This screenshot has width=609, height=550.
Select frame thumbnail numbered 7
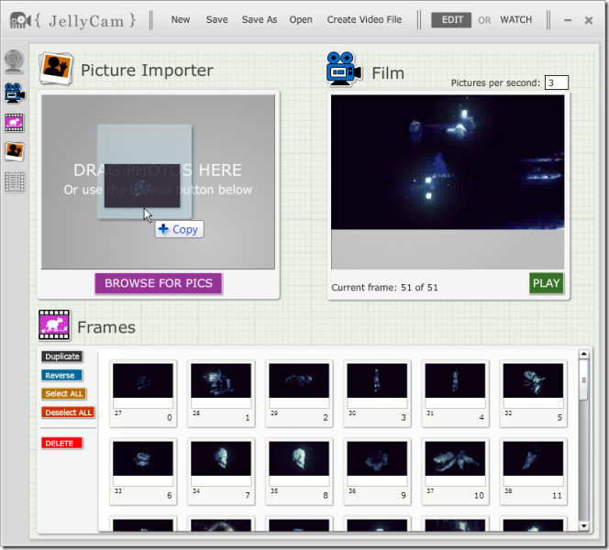(x=221, y=471)
